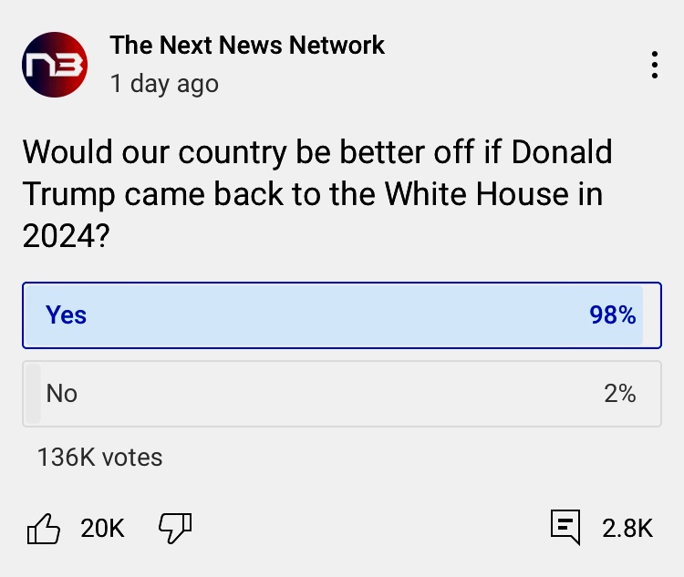The height and width of the screenshot is (577, 684).
Task: Click the blue Yes result bar middle
Action: [x=333, y=315]
